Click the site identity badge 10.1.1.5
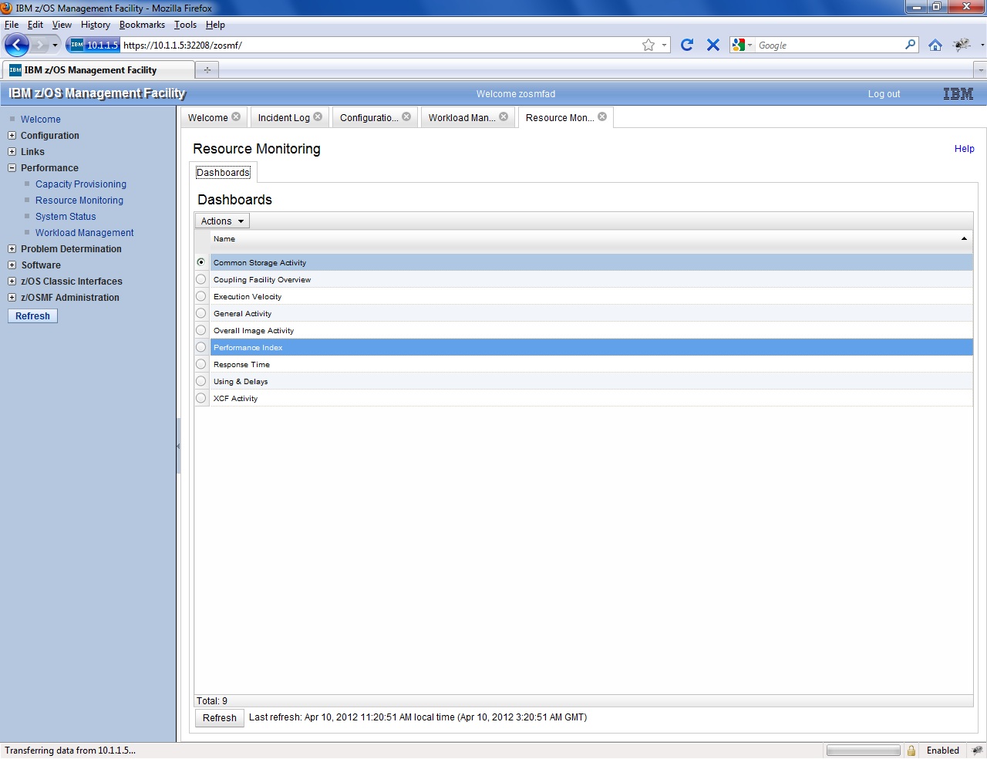This screenshot has height=759, width=987. point(94,45)
